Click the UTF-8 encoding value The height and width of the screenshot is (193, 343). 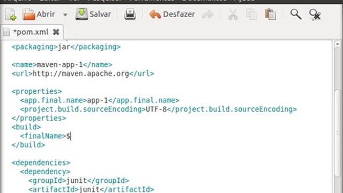point(156,109)
